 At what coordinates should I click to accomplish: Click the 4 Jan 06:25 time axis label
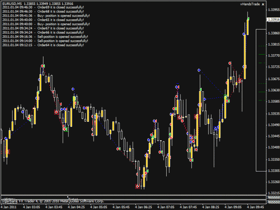pos(143,207)
